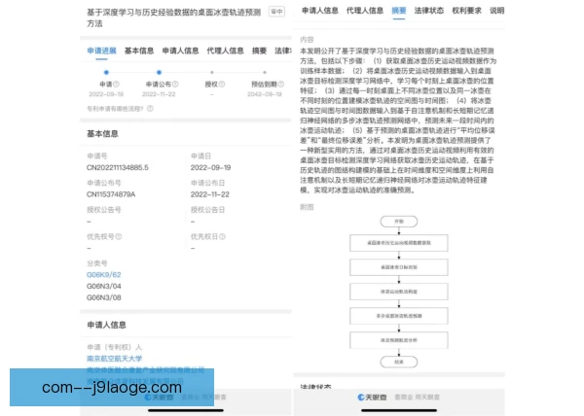This screenshot has height=416, width=584.
Task: Click help icon next to 申请 step
Action: pyautogui.click(x=116, y=85)
